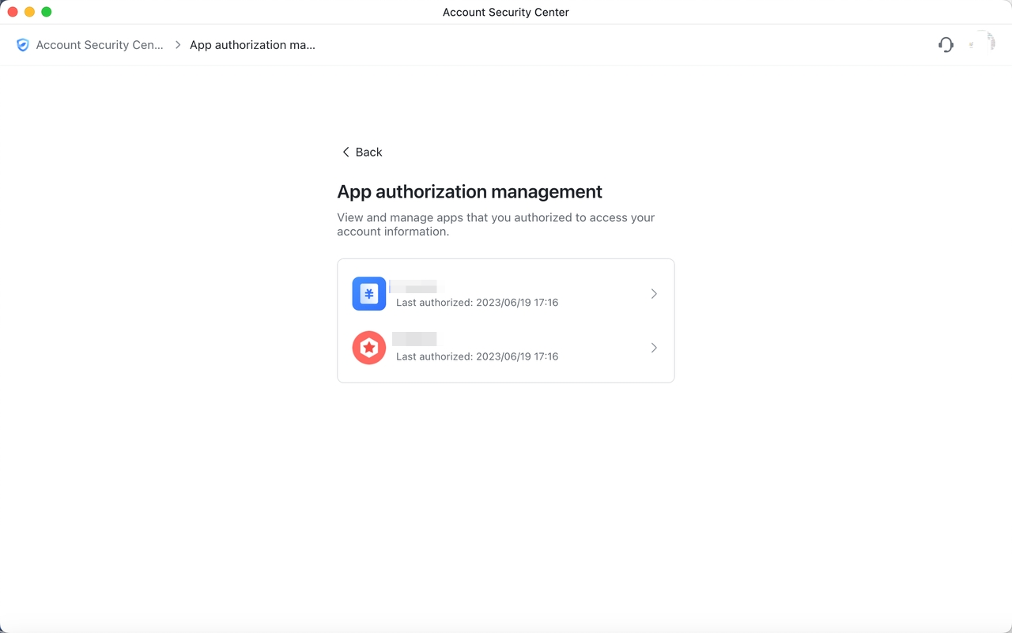Click the breadcrumb separator chevron
The image size is (1012, 633).
click(x=177, y=45)
